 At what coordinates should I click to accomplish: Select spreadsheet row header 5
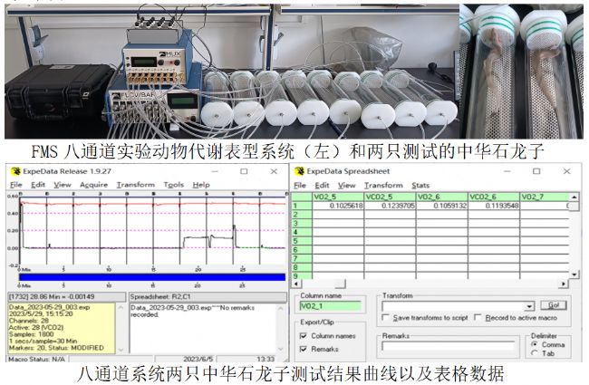302,241
